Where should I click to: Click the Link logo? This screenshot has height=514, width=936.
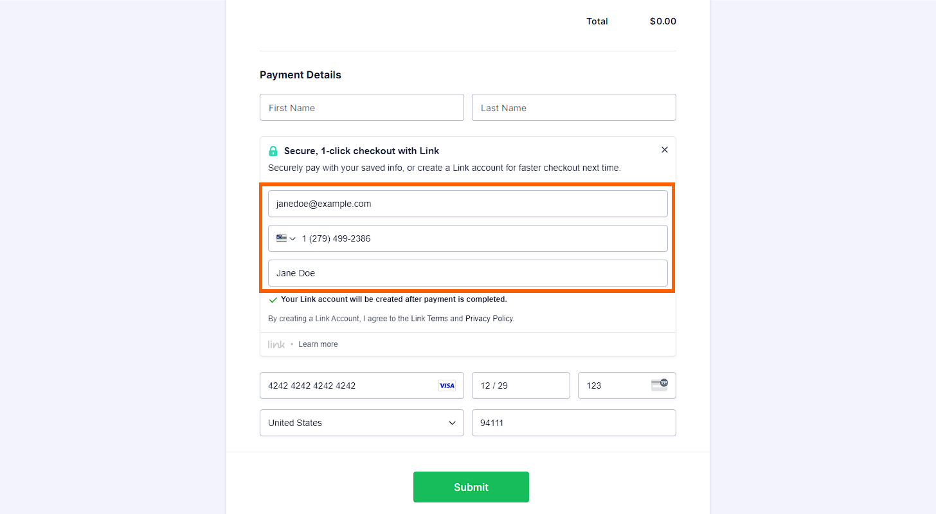point(276,344)
